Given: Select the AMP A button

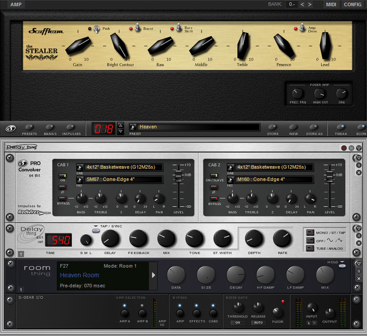Looking at the screenshot, I should [125, 313].
